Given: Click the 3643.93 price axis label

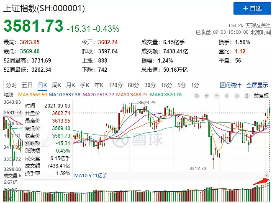Looking at the screenshot, I should point(12,102).
